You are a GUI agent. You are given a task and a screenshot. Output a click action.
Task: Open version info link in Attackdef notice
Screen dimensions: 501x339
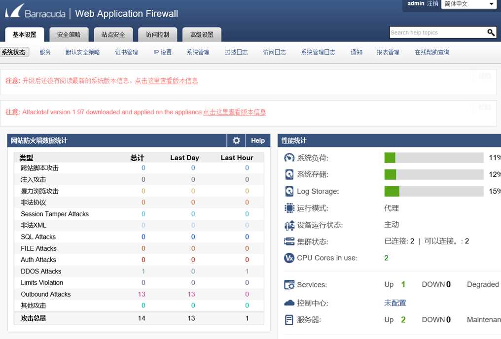[235, 112]
